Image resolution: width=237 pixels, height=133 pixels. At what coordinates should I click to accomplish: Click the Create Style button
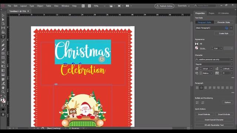224,34
